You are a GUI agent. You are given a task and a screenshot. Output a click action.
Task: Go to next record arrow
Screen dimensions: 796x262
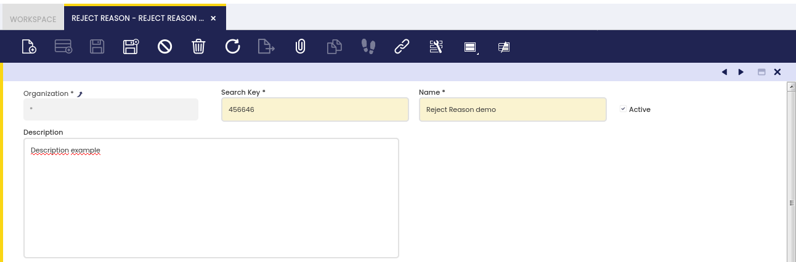point(741,72)
